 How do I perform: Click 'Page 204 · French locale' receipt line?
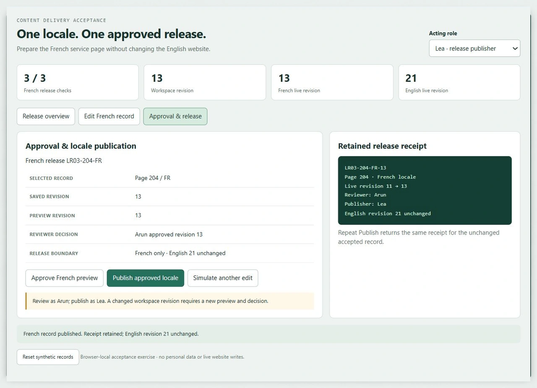coord(381,177)
